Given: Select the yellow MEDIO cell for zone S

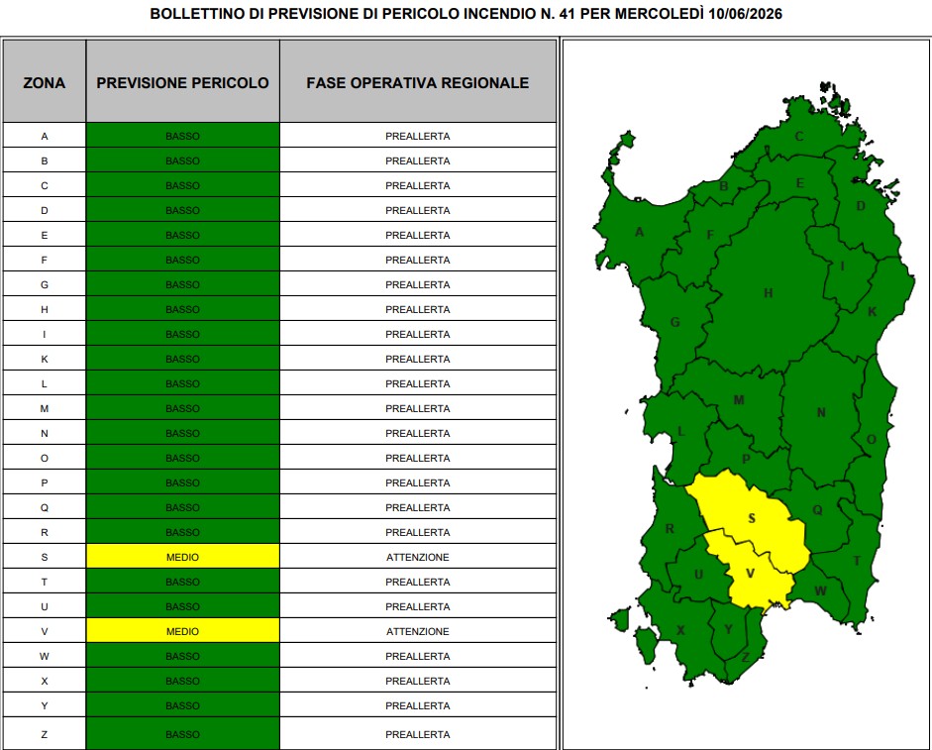Looking at the screenshot, I should [x=182, y=557].
